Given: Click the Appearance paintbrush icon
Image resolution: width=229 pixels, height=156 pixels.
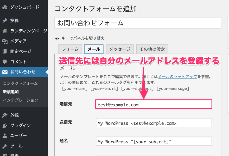Looking at the screenshot, I should pyautogui.click(x=5, y=115).
